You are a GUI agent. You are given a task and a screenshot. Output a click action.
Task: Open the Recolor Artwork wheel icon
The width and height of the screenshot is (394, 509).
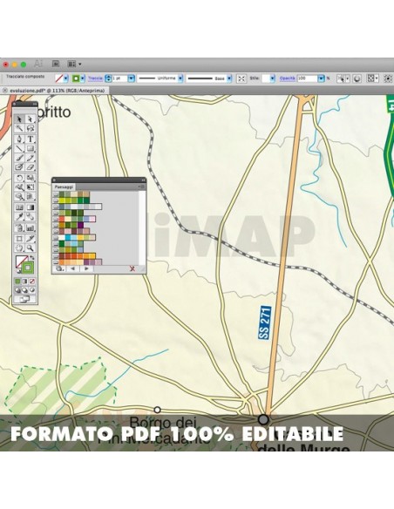(357, 78)
